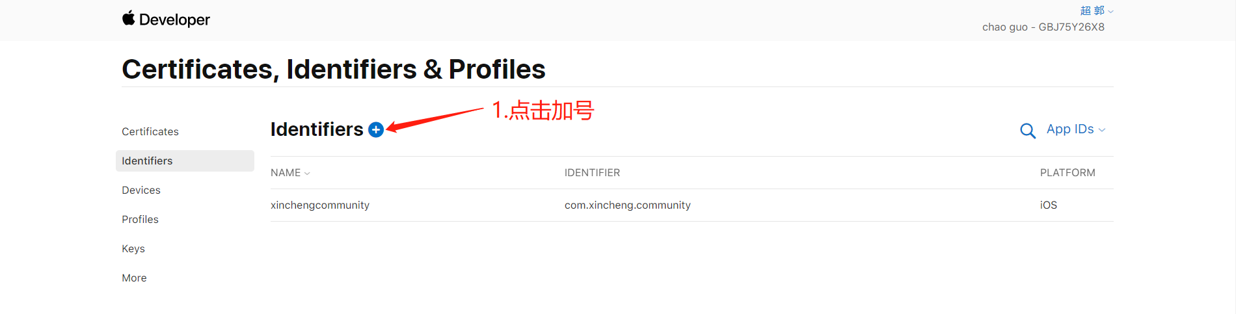Open search with the magnifying glass icon
1236x314 pixels.
(x=1028, y=131)
